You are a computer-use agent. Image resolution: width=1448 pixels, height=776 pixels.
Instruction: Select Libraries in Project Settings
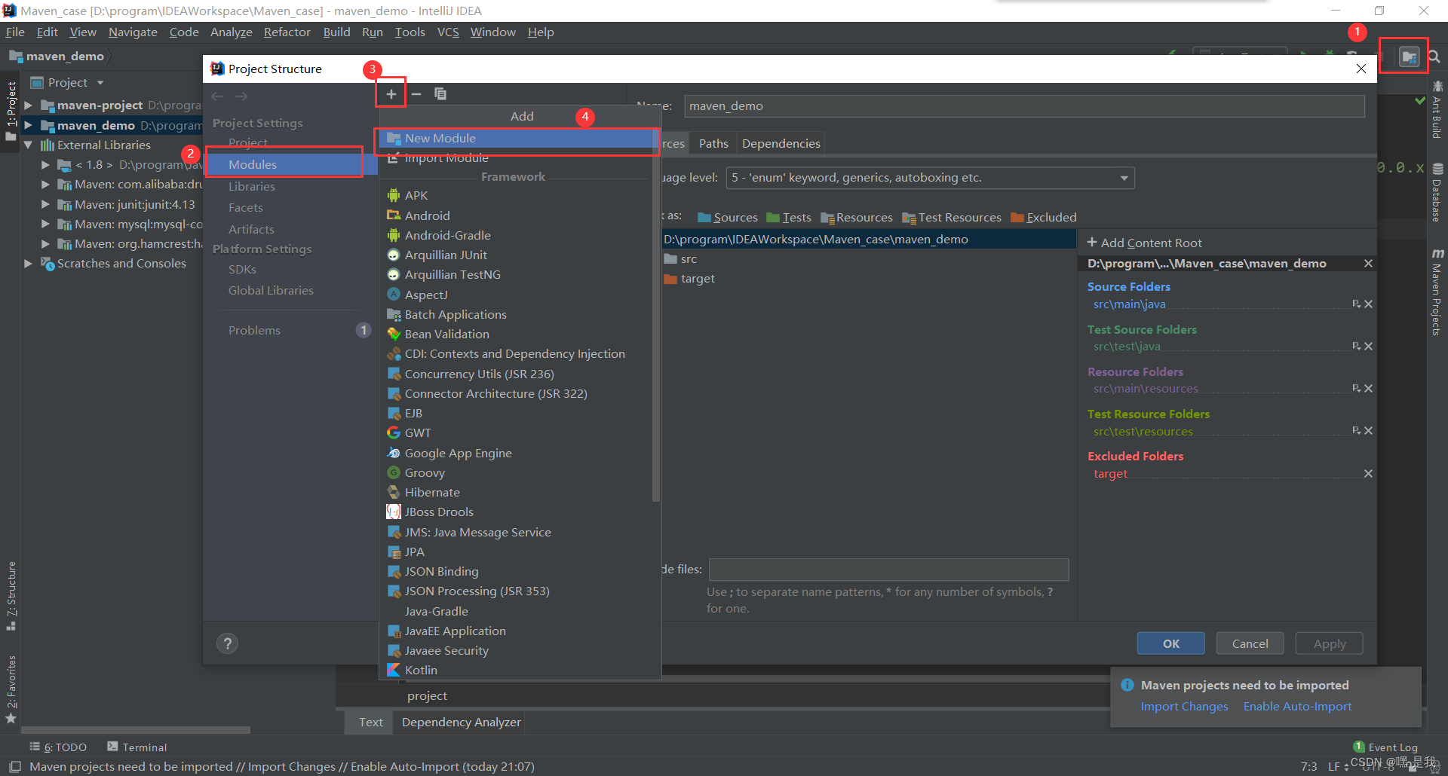(252, 186)
